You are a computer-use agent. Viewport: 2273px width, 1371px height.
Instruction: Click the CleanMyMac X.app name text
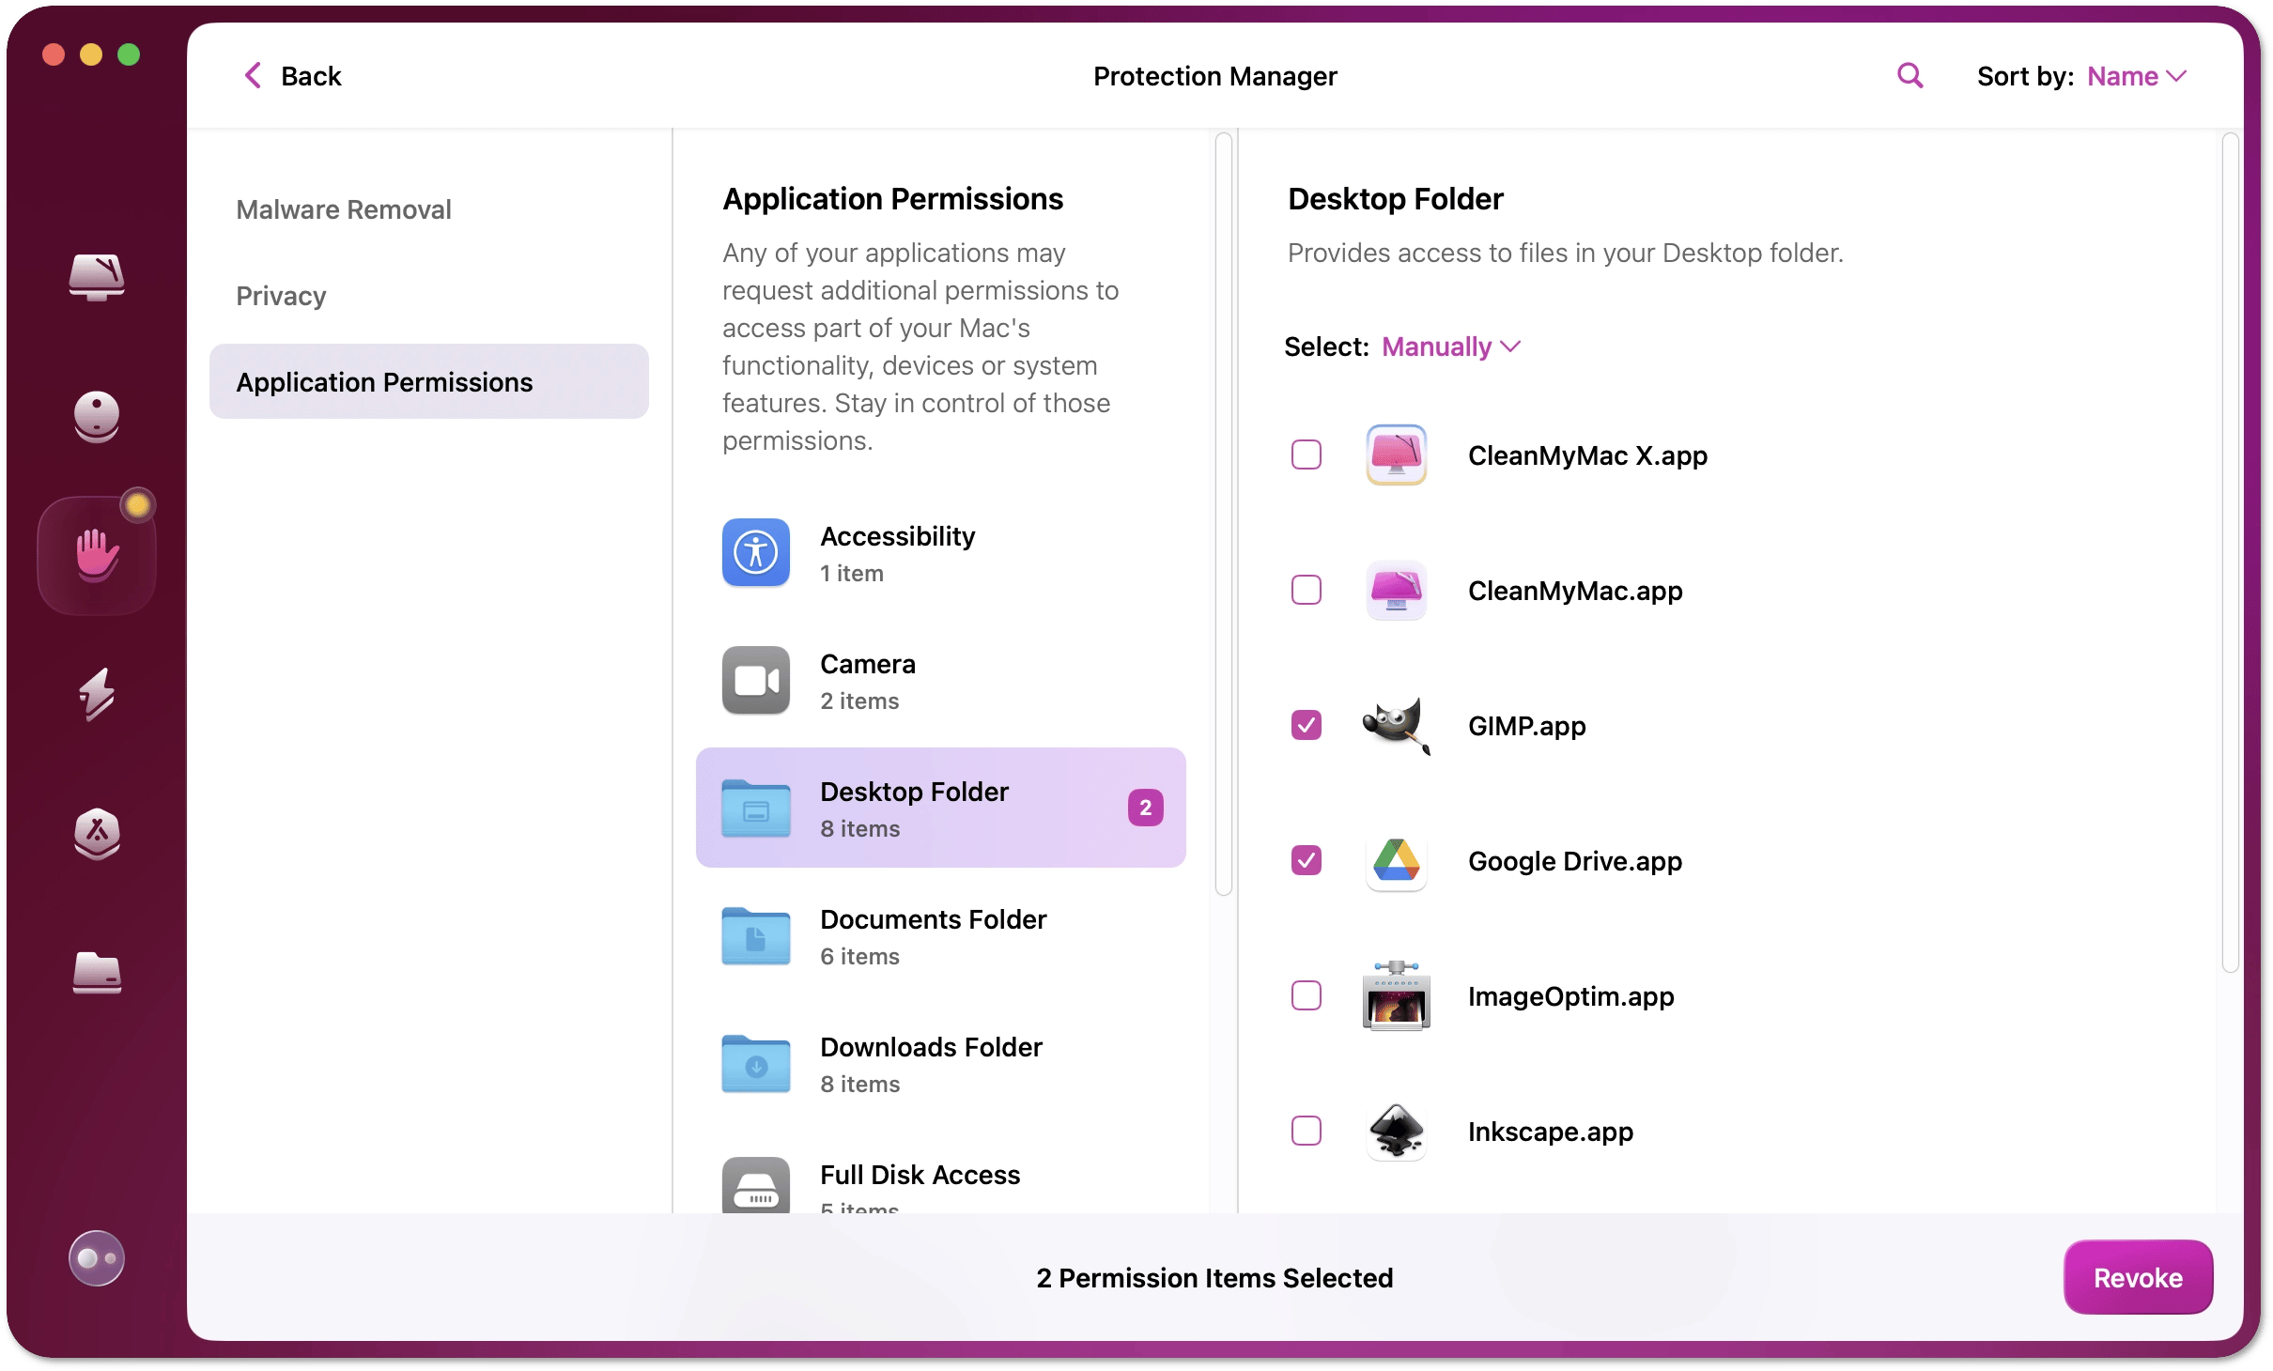tap(1587, 455)
